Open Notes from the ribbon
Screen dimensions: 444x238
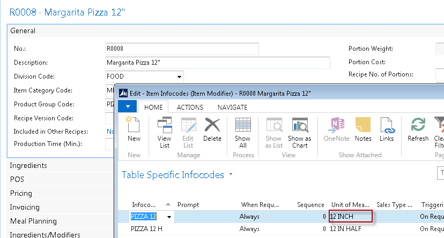click(x=363, y=129)
